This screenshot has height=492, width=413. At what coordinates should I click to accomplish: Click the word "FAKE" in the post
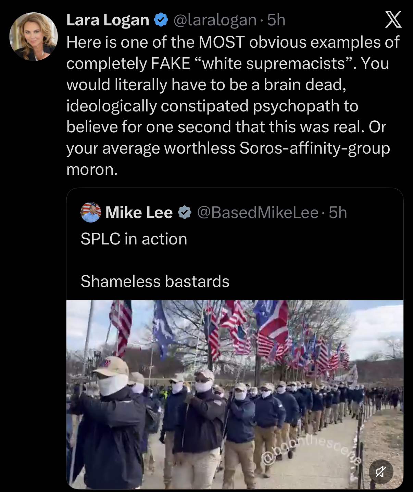171,63
